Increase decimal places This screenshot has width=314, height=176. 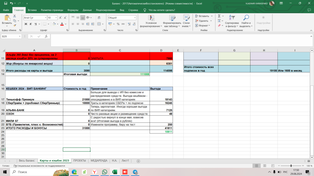tap(129, 24)
